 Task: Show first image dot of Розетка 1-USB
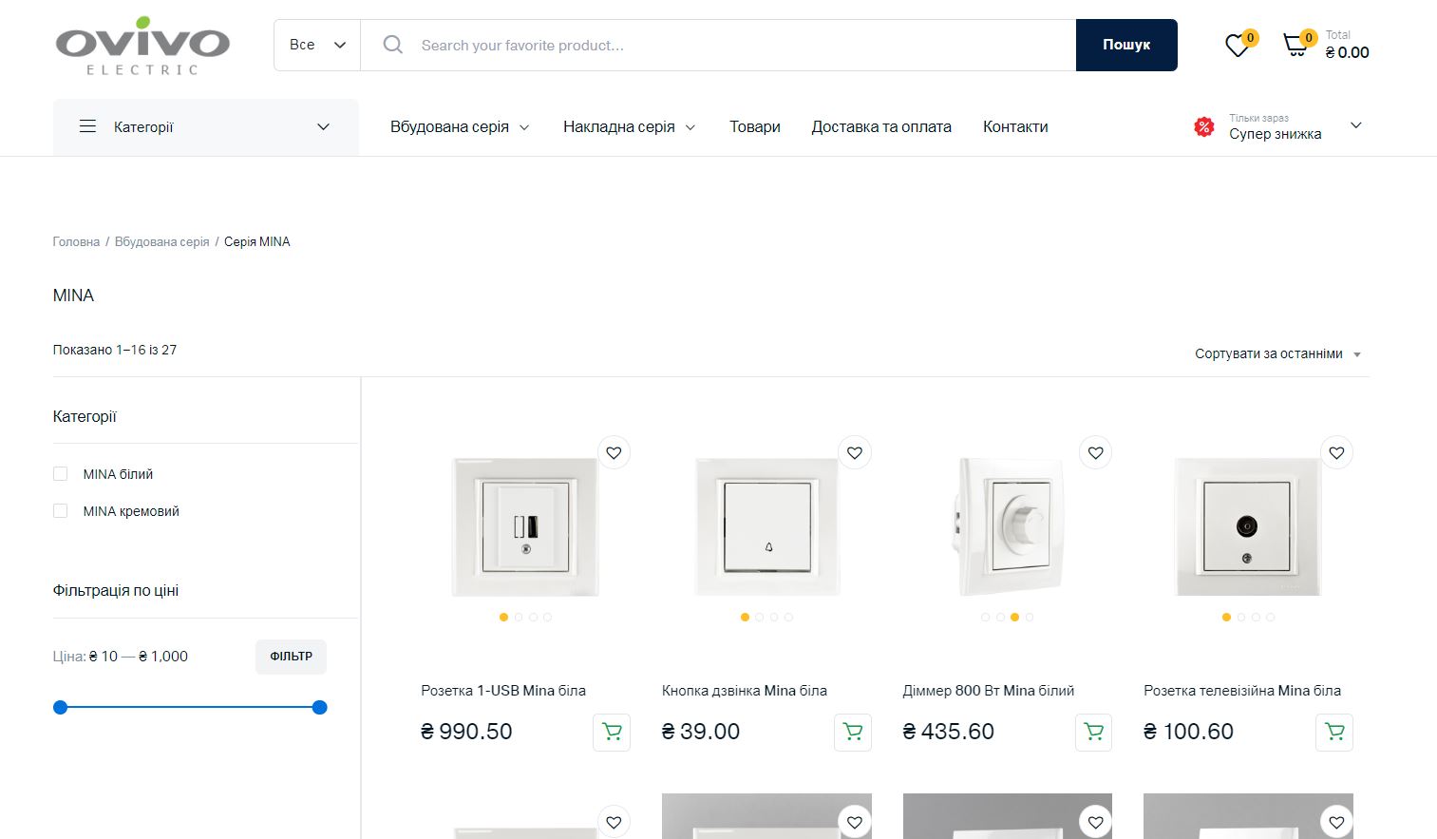tap(503, 618)
